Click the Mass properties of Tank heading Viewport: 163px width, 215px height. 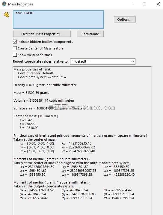32,69
